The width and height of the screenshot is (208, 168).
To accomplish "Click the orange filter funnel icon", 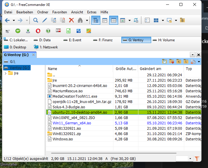I will point(197,159).
